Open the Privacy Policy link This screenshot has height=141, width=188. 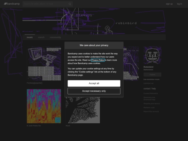tap(98, 60)
